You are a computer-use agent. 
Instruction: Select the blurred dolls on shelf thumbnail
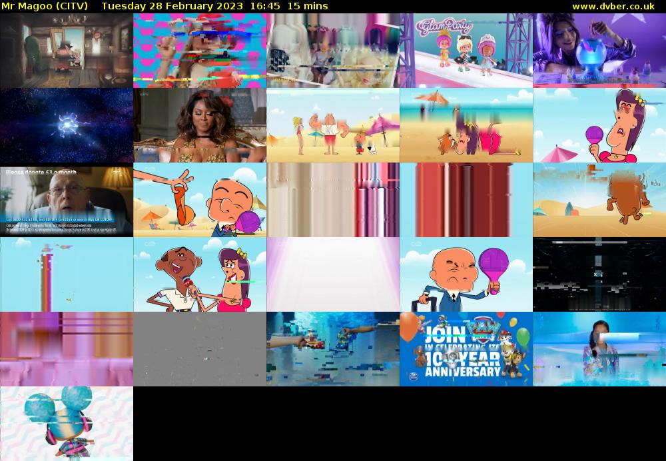coord(333,51)
